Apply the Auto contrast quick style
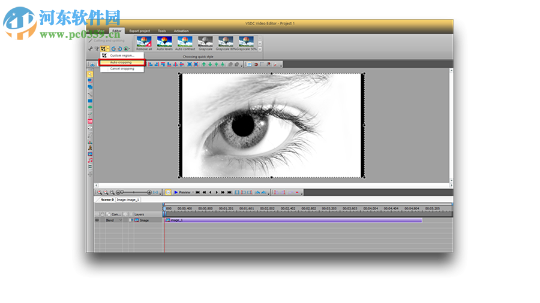The image size is (540, 303). (185, 44)
